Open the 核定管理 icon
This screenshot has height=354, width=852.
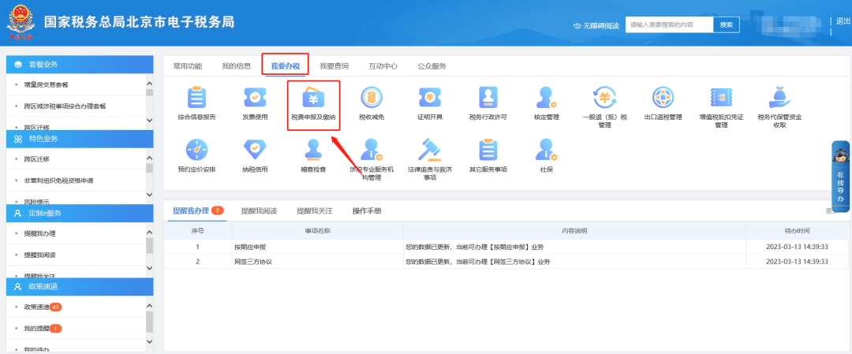(546, 99)
